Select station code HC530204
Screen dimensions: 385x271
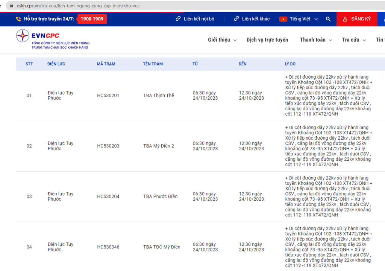point(108,196)
